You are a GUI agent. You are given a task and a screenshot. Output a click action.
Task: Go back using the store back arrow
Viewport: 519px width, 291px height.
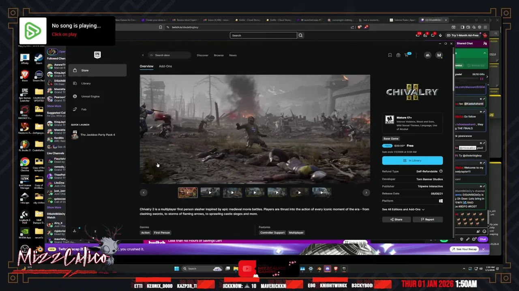pos(143,55)
